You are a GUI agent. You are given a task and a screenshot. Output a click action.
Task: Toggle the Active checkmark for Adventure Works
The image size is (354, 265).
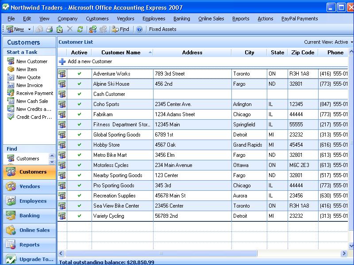[79, 74]
